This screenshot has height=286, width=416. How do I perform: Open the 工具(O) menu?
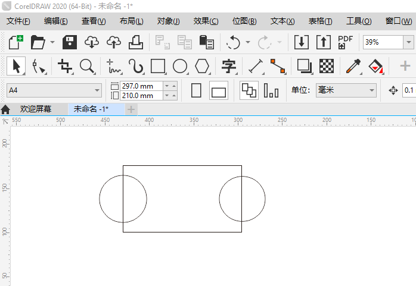pyautogui.click(x=359, y=21)
